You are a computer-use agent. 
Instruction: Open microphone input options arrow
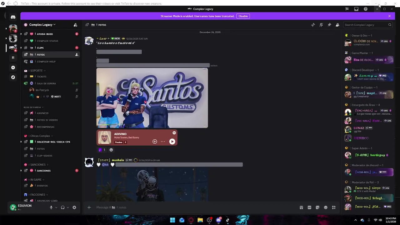coord(56,207)
